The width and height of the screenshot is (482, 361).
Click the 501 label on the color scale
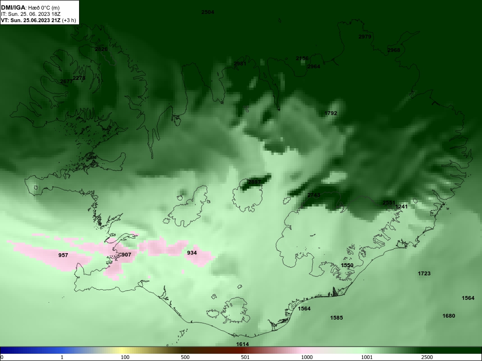pyautogui.click(x=245, y=357)
